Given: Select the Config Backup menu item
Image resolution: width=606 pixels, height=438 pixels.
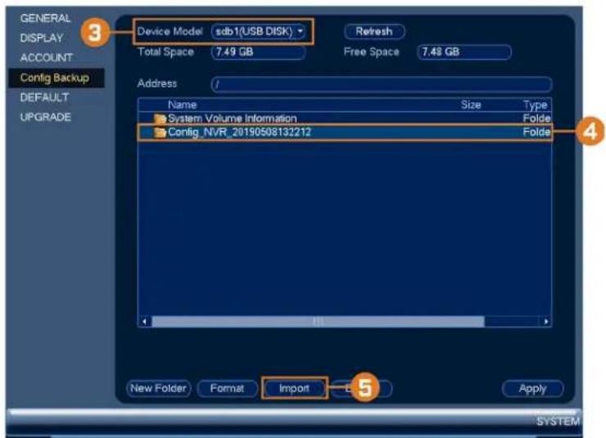Looking at the screenshot, I should [x=57, y=78].
